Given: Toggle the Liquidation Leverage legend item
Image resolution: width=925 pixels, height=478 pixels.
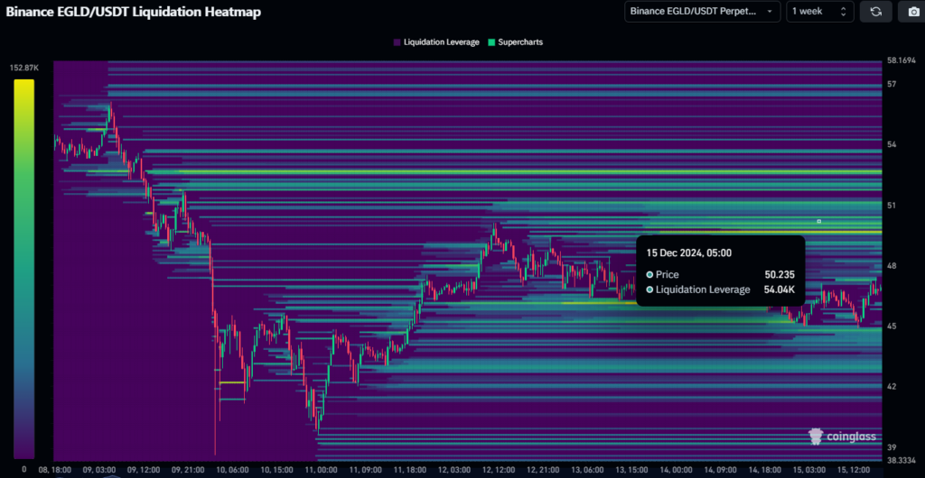Looking at the screenshot, I should (436, 42).
